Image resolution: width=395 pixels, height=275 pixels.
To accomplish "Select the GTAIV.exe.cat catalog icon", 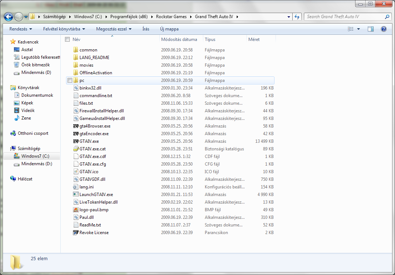I will (x=76, y=149).
